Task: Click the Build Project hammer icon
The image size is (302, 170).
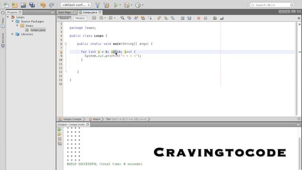Action: coord(98,5)
